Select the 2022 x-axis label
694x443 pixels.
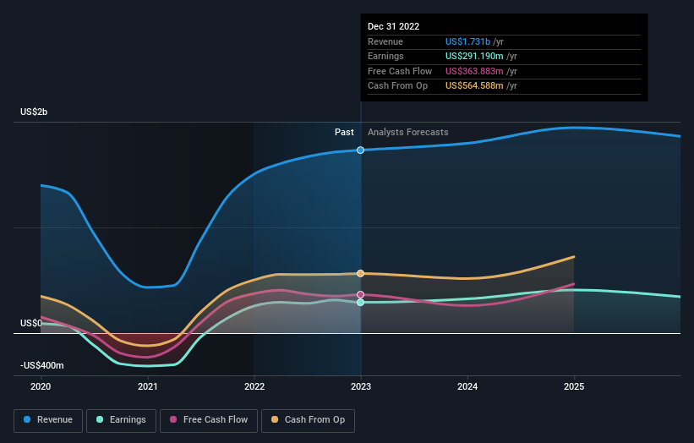click(x=254, y=387)
